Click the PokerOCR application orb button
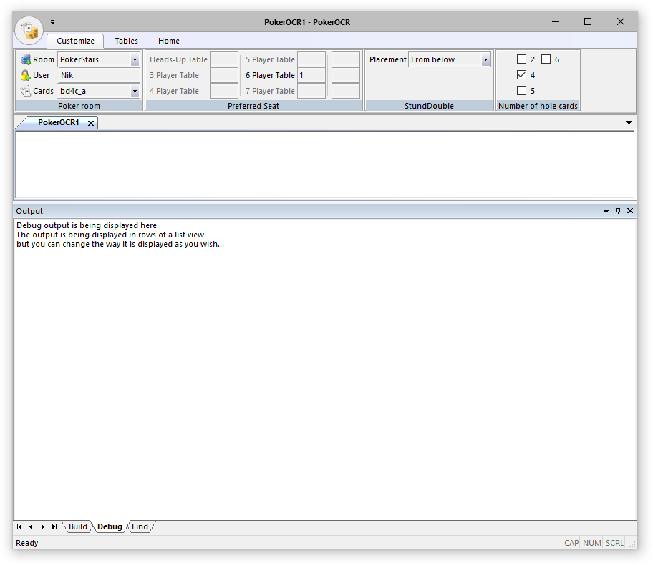Screen dimensions: 653x565 29,31
